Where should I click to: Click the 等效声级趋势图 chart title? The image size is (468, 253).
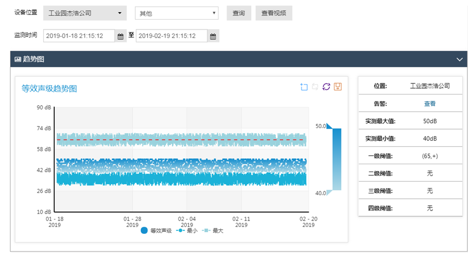coord(49,89)
